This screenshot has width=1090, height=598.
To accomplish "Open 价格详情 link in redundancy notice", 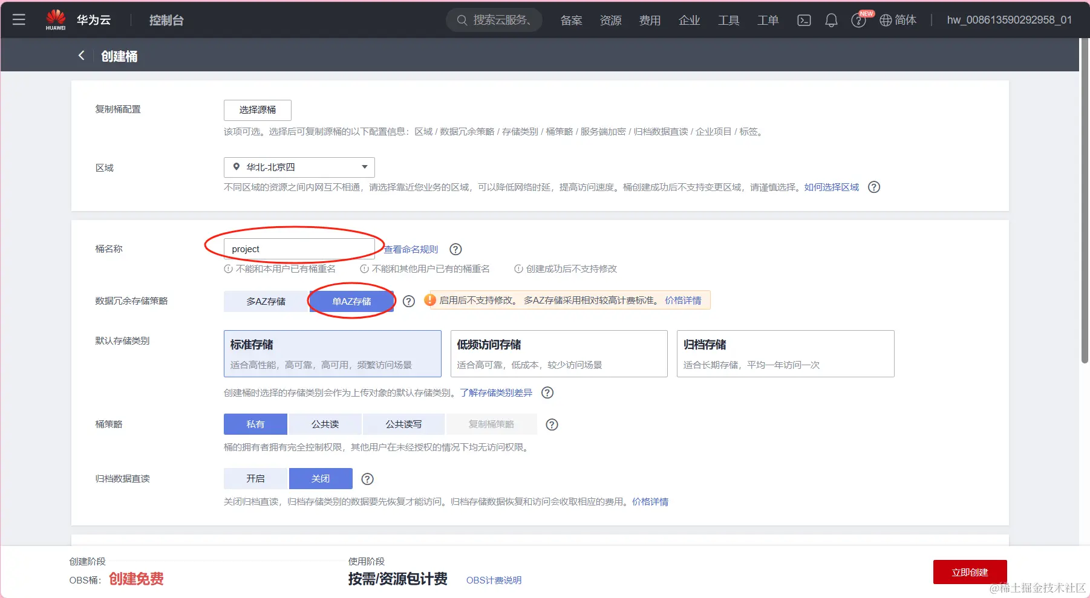I will (x=683, y=301).
